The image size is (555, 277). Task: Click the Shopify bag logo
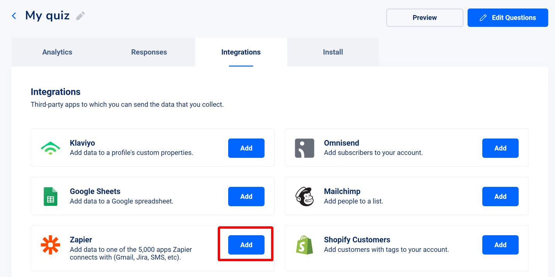click(x=304, y=245)
